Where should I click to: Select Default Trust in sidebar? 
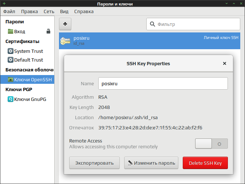pyautogui.click(x=27, y=60)
